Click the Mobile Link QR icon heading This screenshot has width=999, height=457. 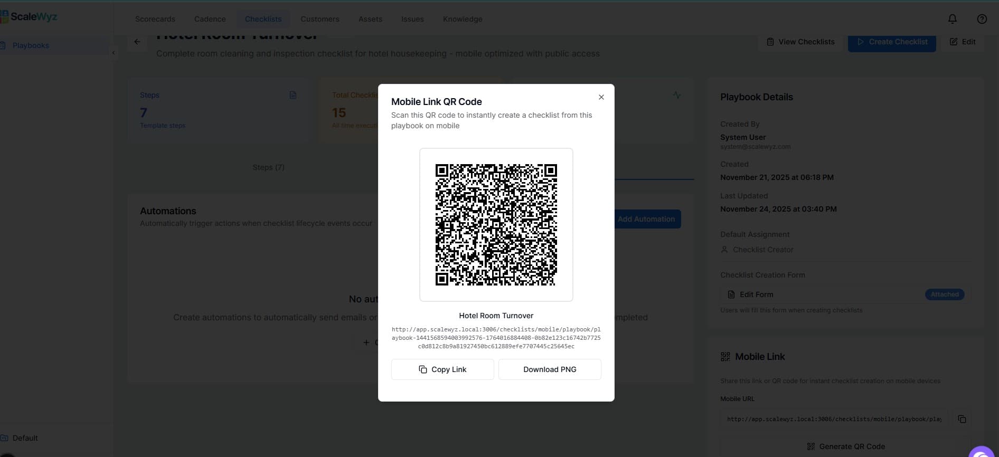pyautogui.click(x=725, y=357)
